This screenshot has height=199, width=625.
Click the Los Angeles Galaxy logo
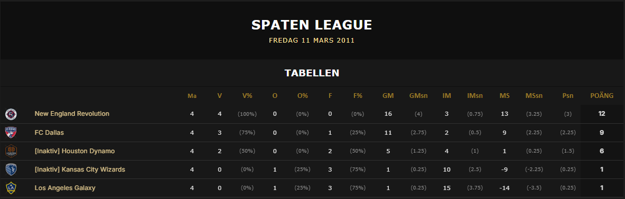pos(11,188)
